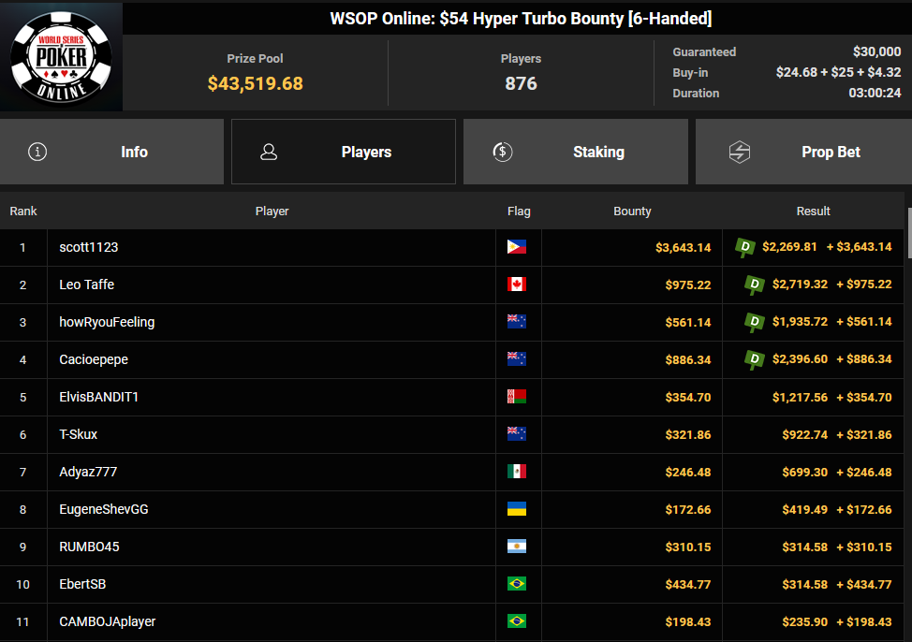Click the result $2,719.32 for Leo Taffe
Viewport: 912px width, 642px height.
point(800,285)
